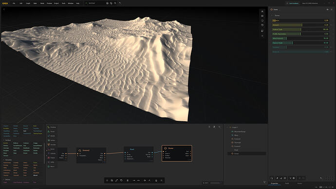336x189 pixels.
Task: Adjust the Feature Angle slider
Action: click(300, 43)
